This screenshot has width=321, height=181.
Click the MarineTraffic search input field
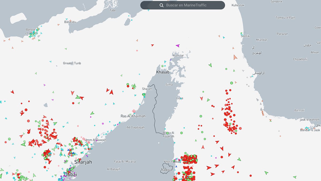tap(186, 5)
